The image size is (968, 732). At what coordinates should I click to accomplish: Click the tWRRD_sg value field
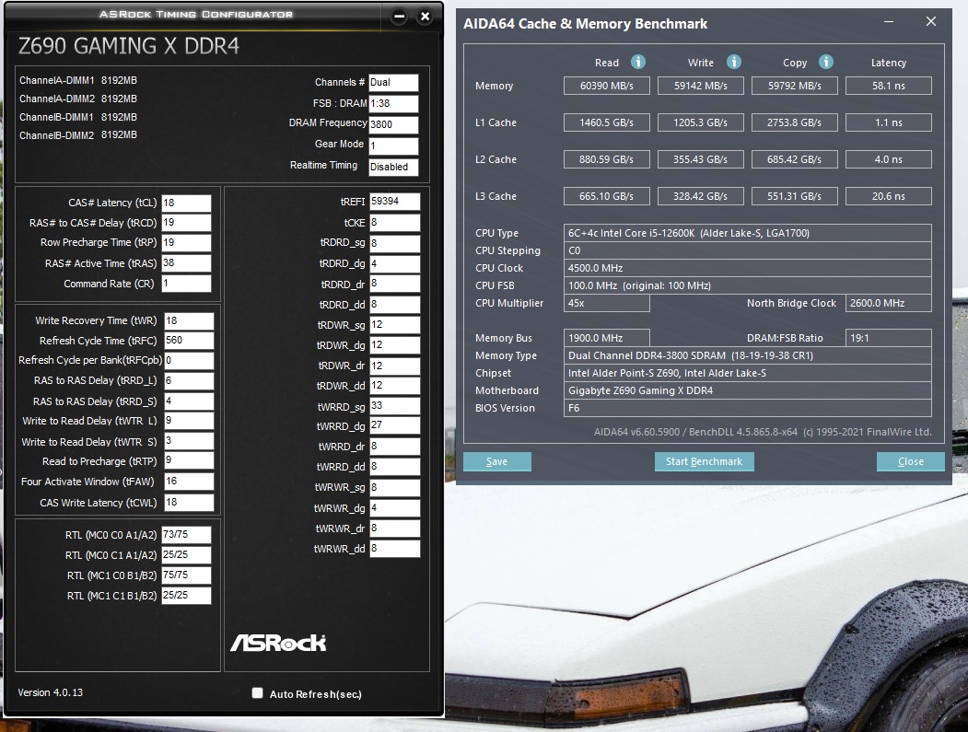coord(395,406)
